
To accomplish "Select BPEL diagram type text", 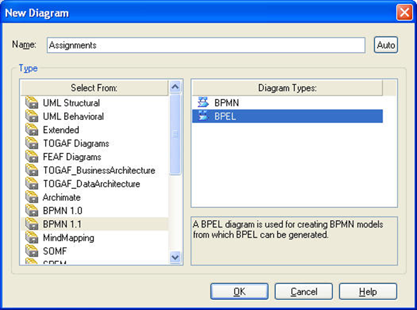I will pyautogui.click(x=225, y=117).
